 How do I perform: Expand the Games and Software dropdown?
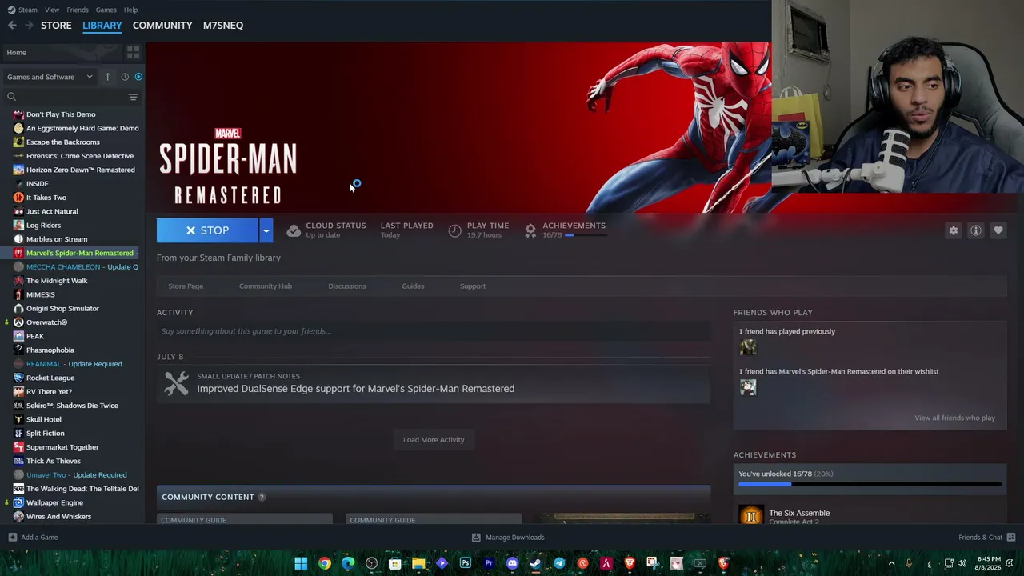[x=50, y=77]
